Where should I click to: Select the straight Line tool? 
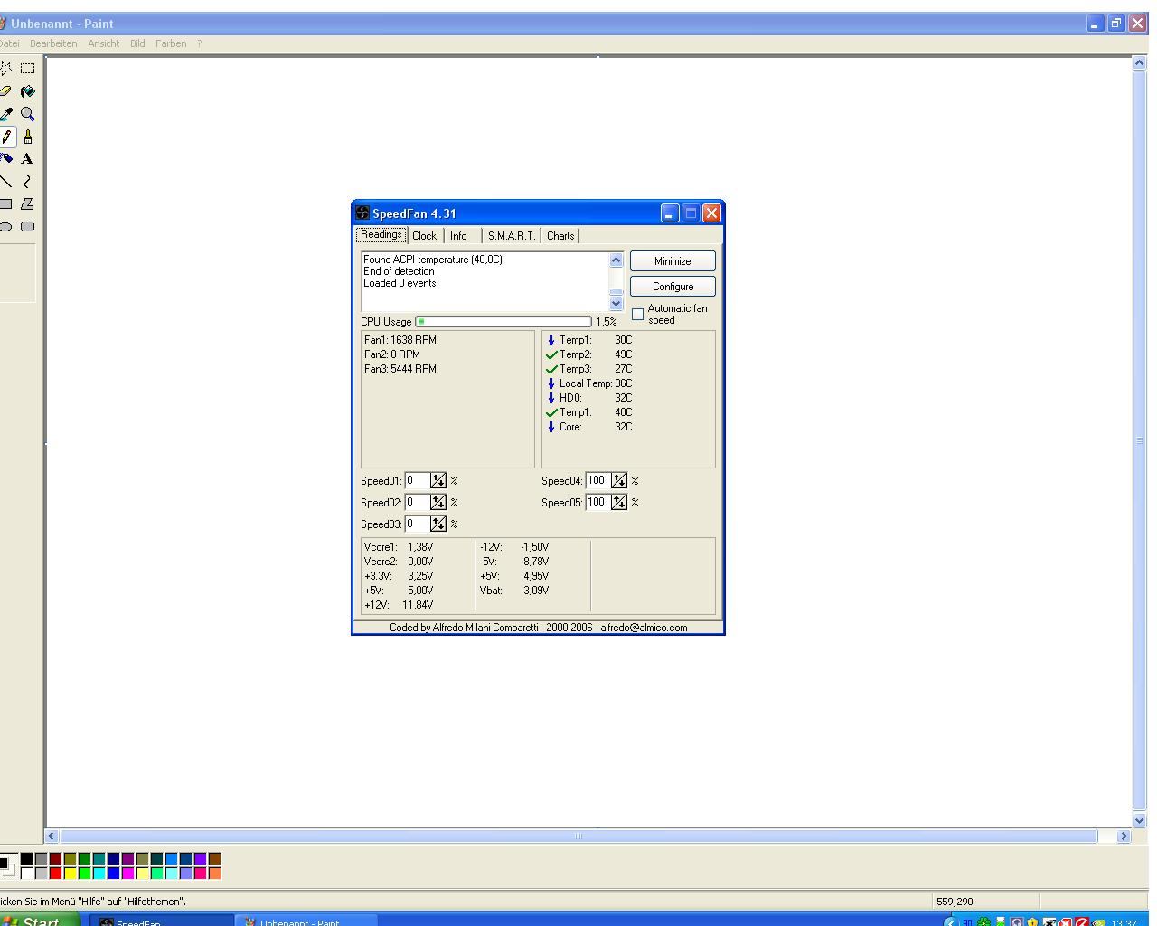coord(6,182)
